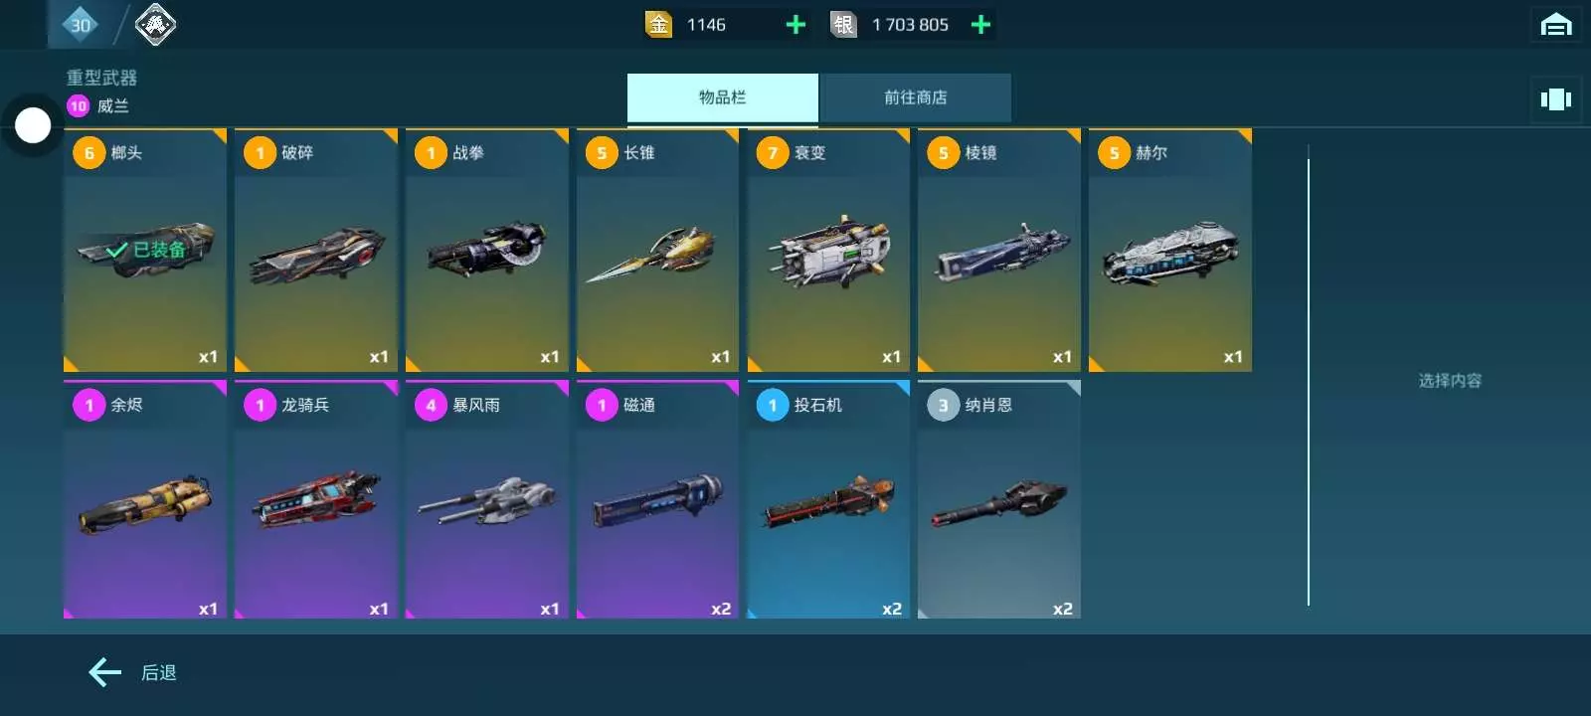1591x716 pixels.
Task: Select the 赫尔 weapon card
Action: [x=1170, y=250]
